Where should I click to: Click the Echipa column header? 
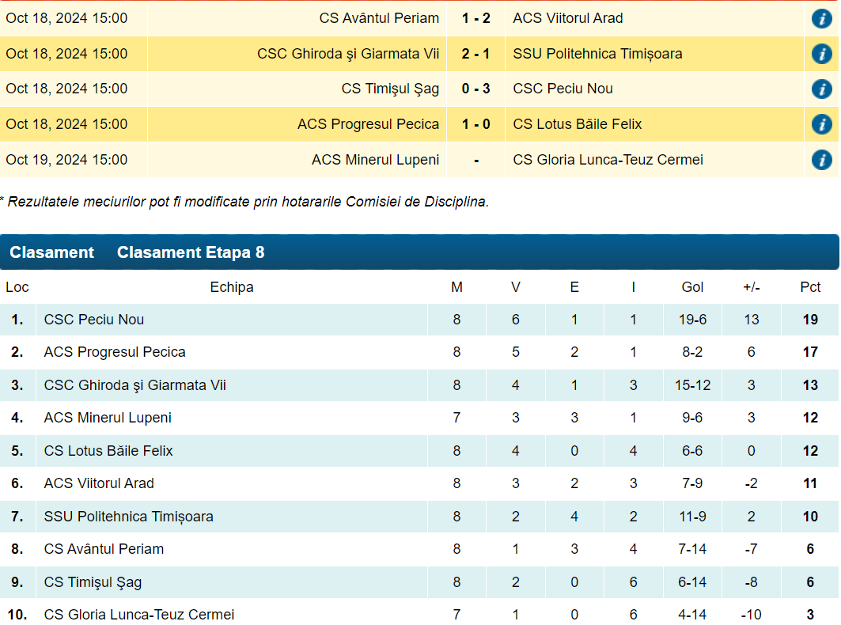click(232, 287)
